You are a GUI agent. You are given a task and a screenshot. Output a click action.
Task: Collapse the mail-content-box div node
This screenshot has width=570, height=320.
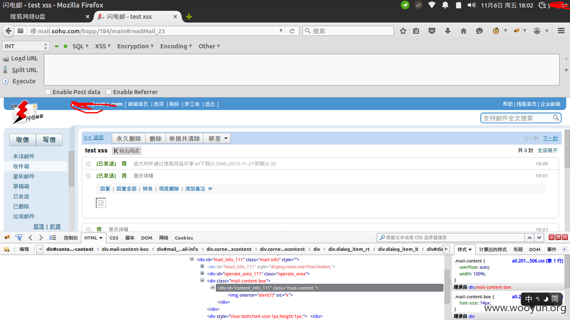[202, 281]
